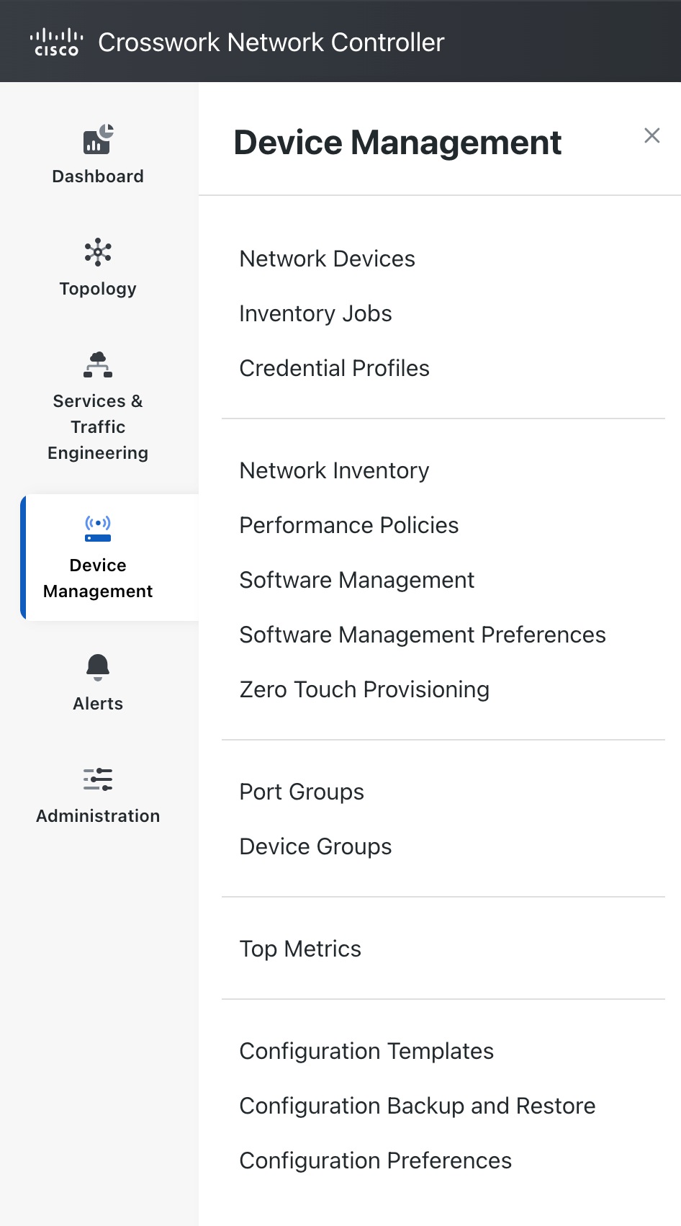Viewport: 681px width, 1226px height.
Task: Open Performance Policies
Action: coord(349,525)
